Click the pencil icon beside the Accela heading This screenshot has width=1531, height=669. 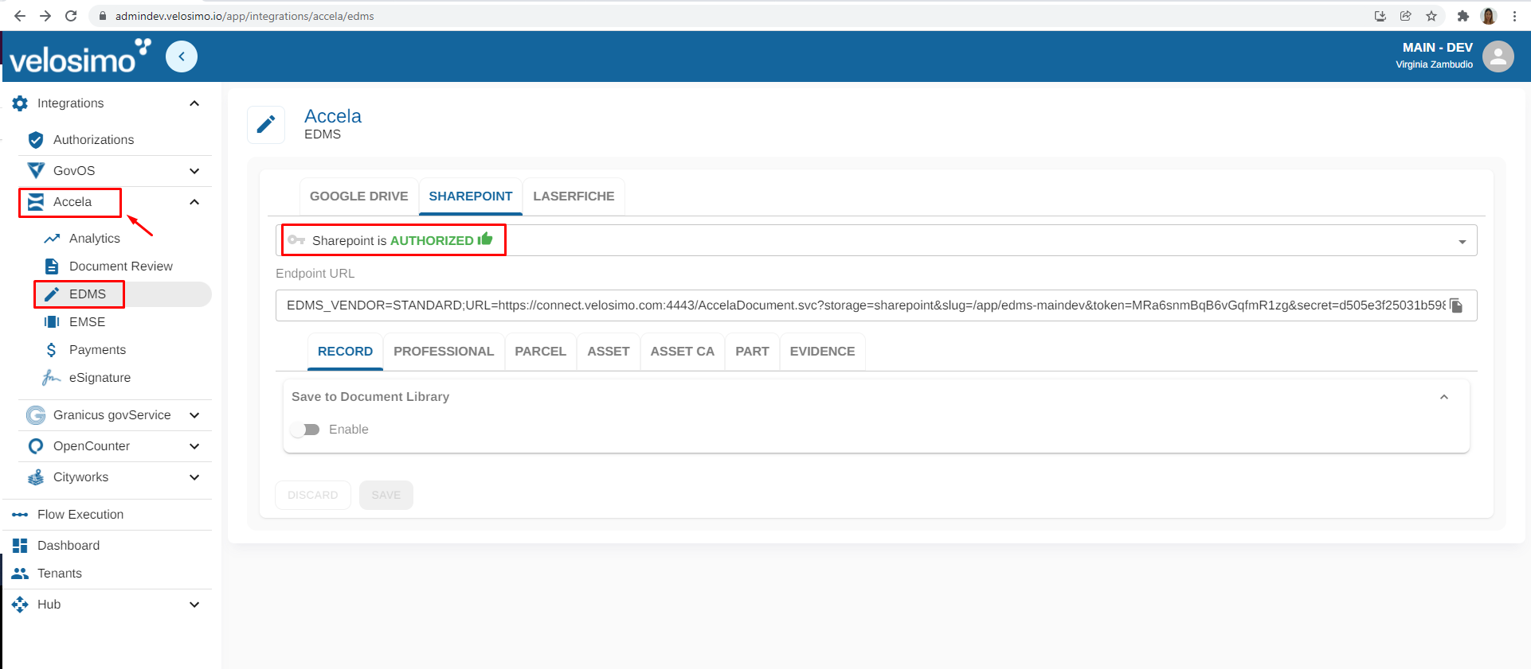click(x=266, y=124)
